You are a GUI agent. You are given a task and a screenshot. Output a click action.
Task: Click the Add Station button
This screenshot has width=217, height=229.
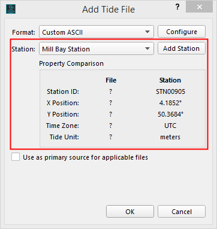(182, 48)
